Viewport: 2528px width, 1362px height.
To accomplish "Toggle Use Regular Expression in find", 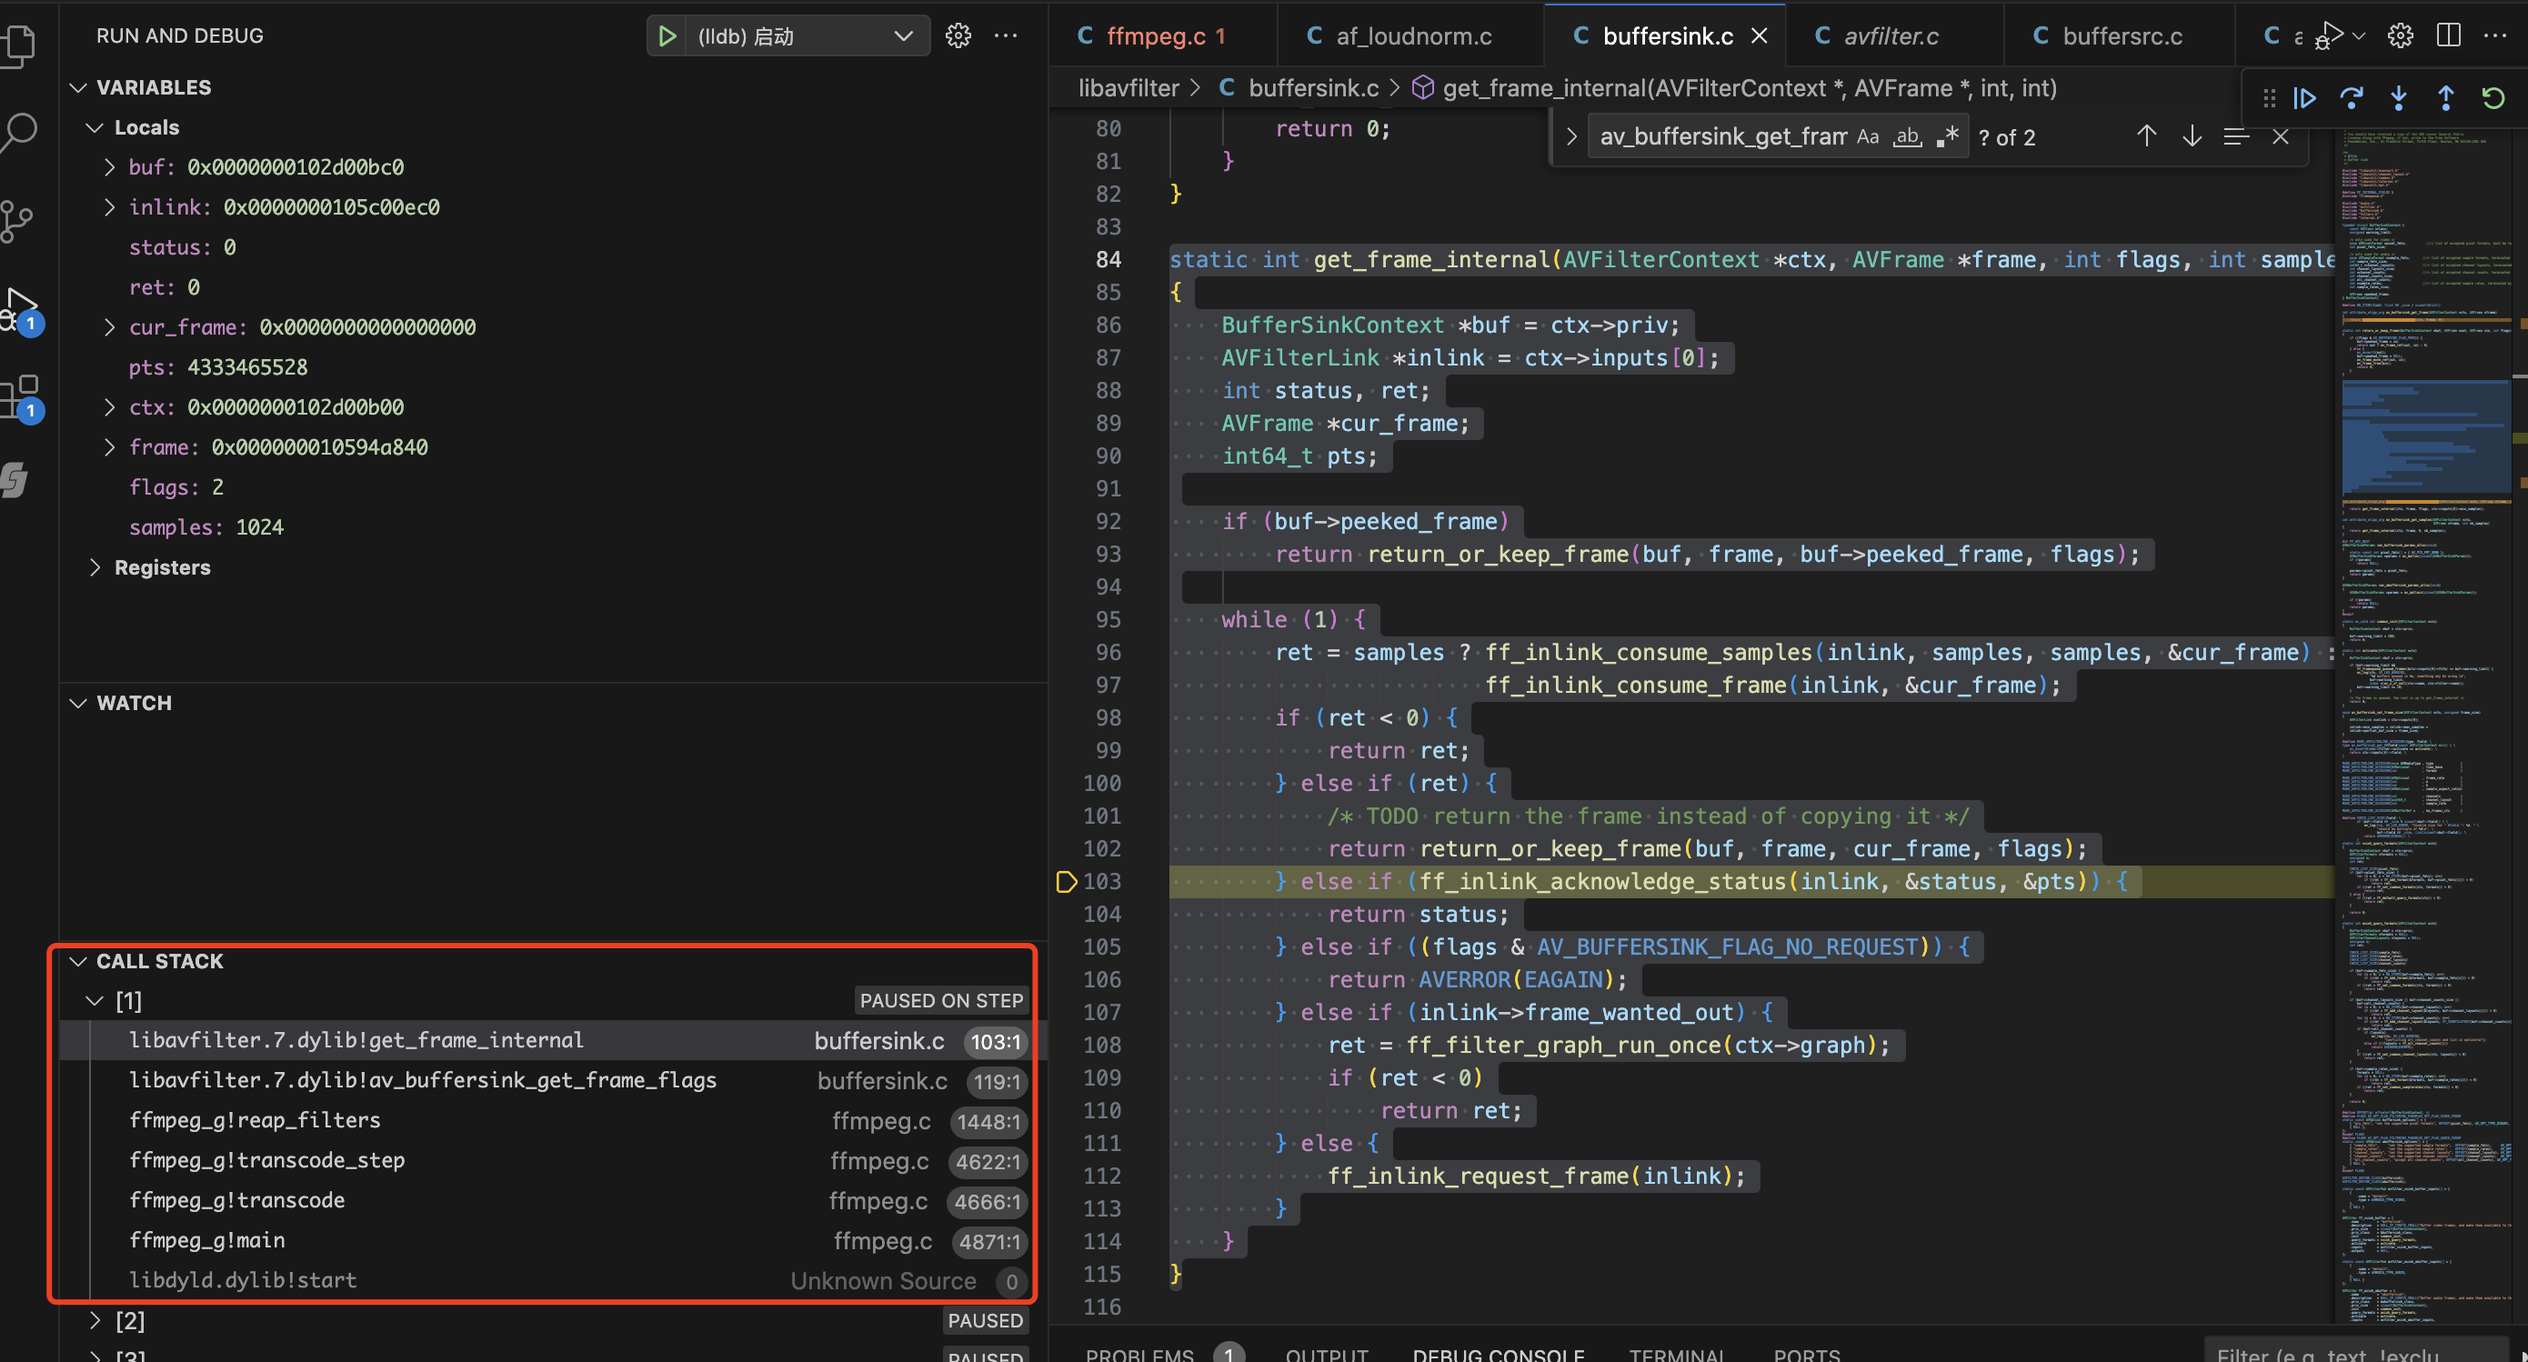I will pos(1947,136).
